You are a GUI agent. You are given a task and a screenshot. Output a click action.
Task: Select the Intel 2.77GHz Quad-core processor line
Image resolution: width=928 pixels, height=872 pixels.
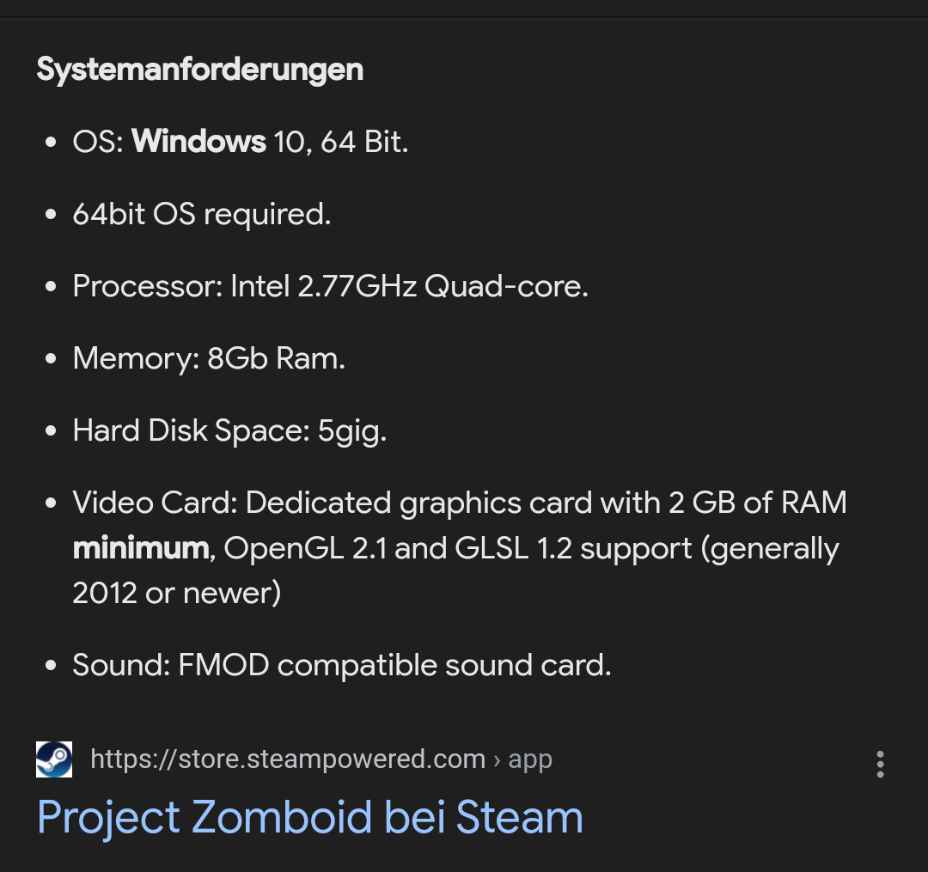point(331,285)
